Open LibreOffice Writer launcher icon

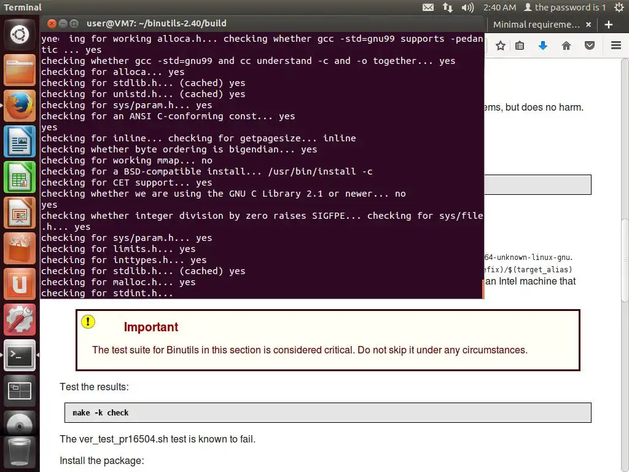tap(20, 142)
